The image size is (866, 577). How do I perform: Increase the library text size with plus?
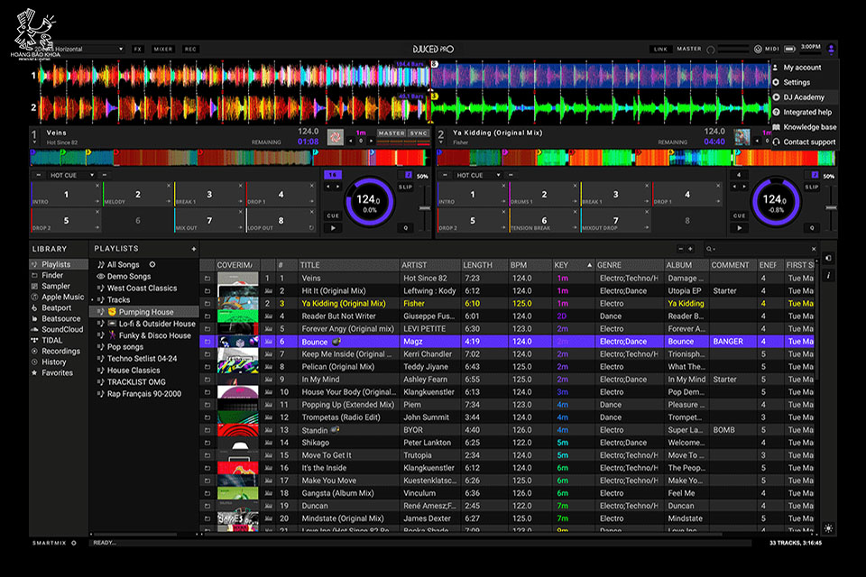[690, 249]
